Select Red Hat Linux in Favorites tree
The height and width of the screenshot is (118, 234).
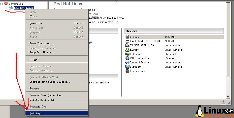pos(24,8)
